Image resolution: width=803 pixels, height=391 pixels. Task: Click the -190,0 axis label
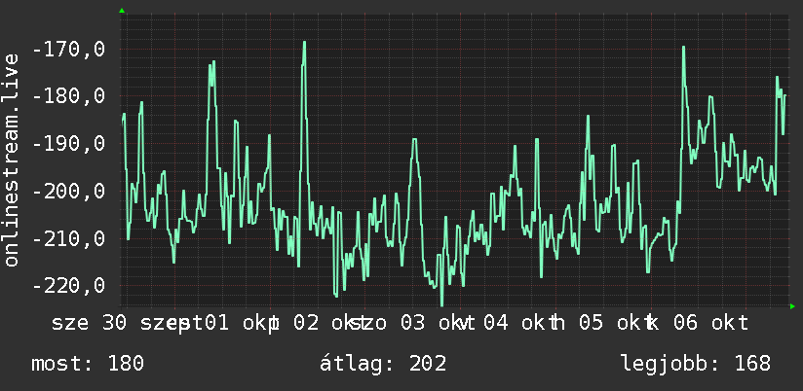(x=68, y=144)
